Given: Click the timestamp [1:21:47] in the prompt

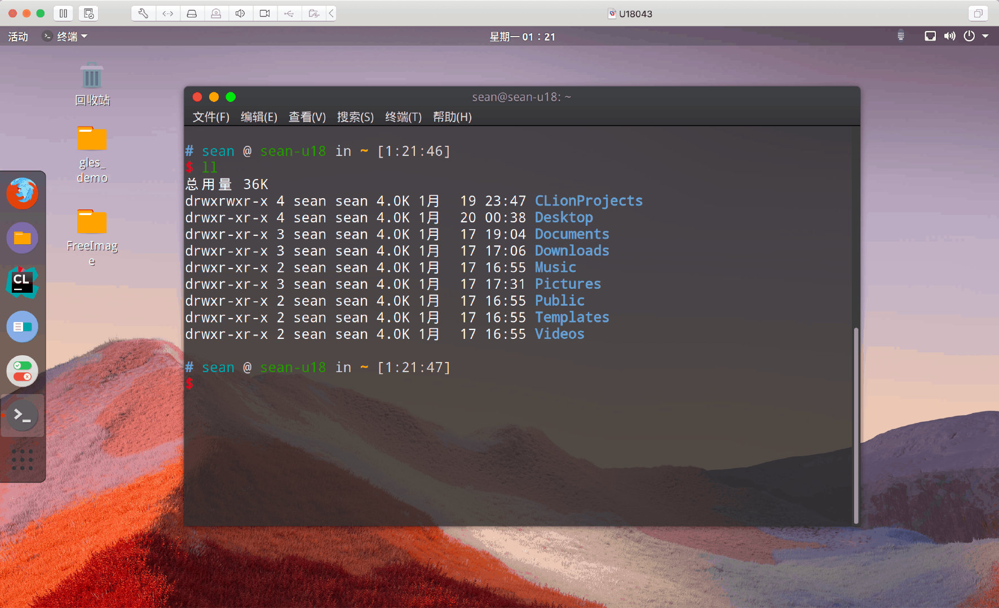Looking at the screenshot, I should click(414, 367).
